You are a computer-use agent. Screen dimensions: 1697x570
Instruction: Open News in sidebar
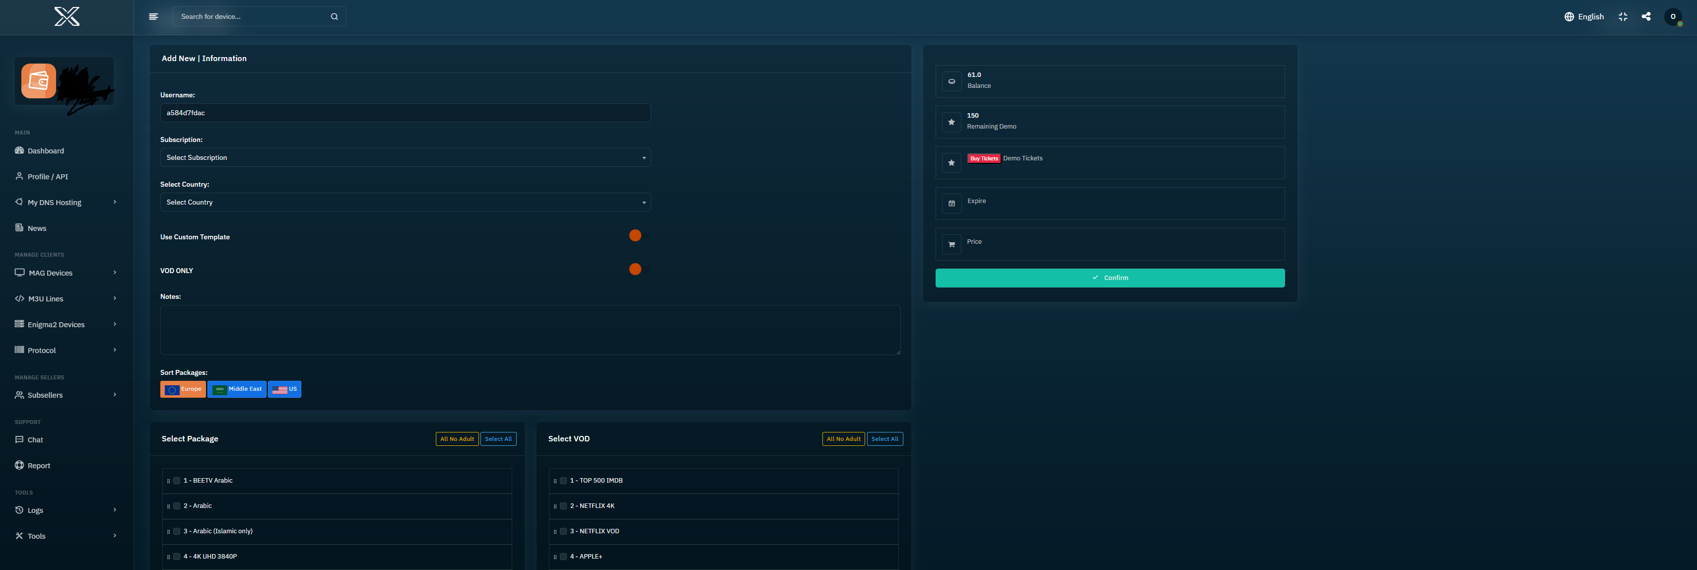tap(30, 228)
